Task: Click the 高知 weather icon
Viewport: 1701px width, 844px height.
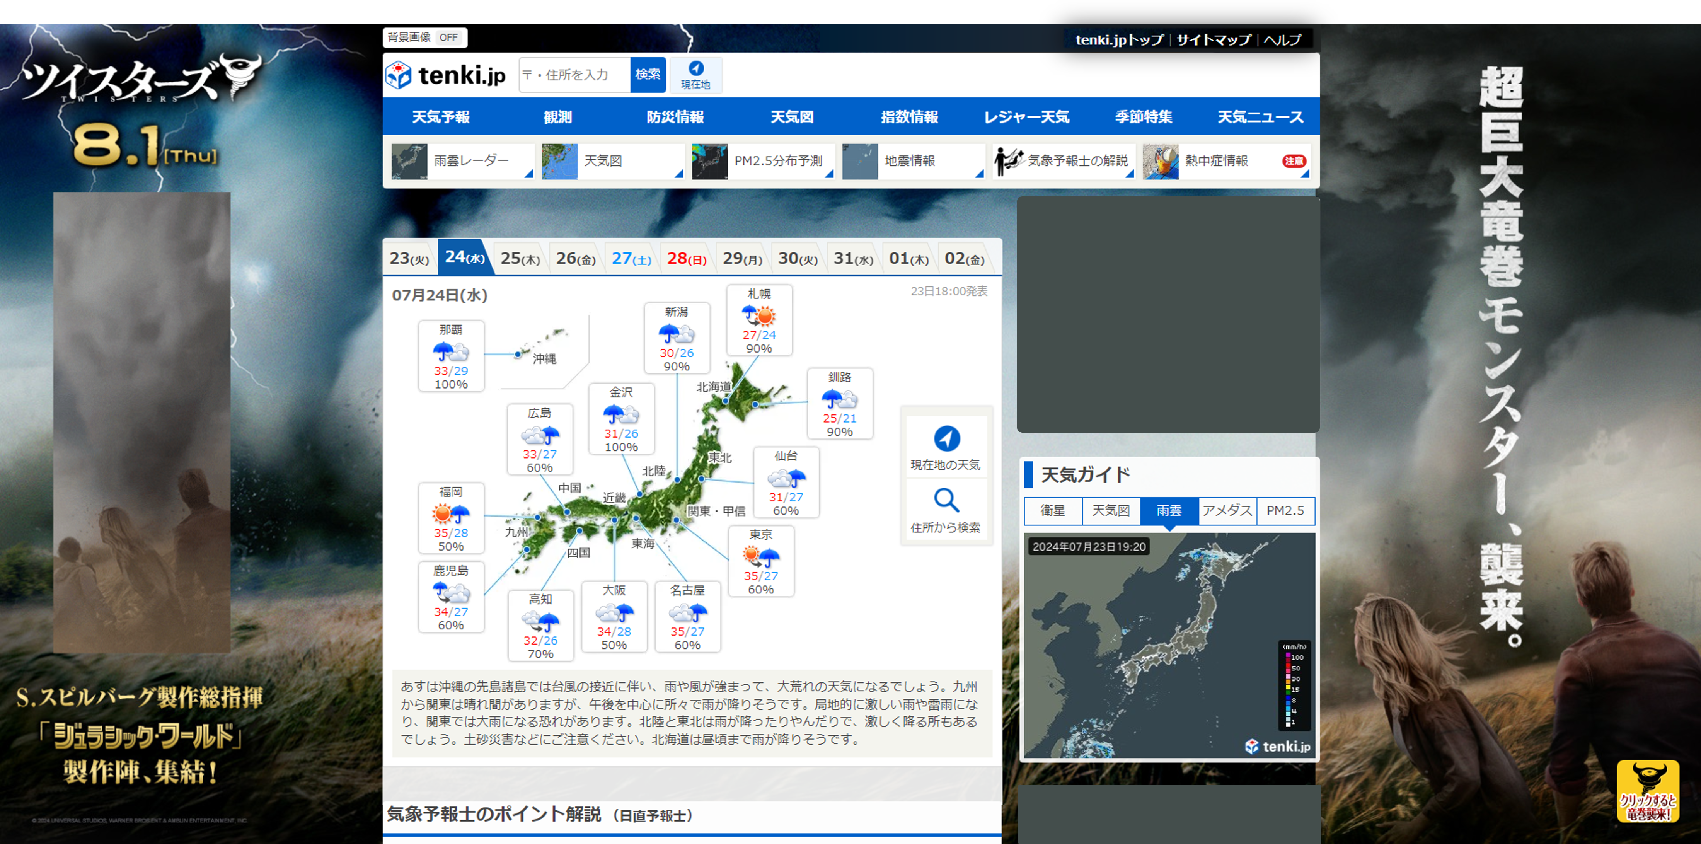Action: click(540, 621)
